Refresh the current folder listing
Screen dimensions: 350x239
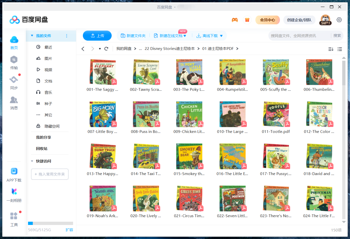pyautogui.click(x=106, y=49)
